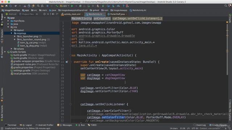Screen dimensions: 232x130
Task: Expand the manifests folder
Action: (8, 21)
